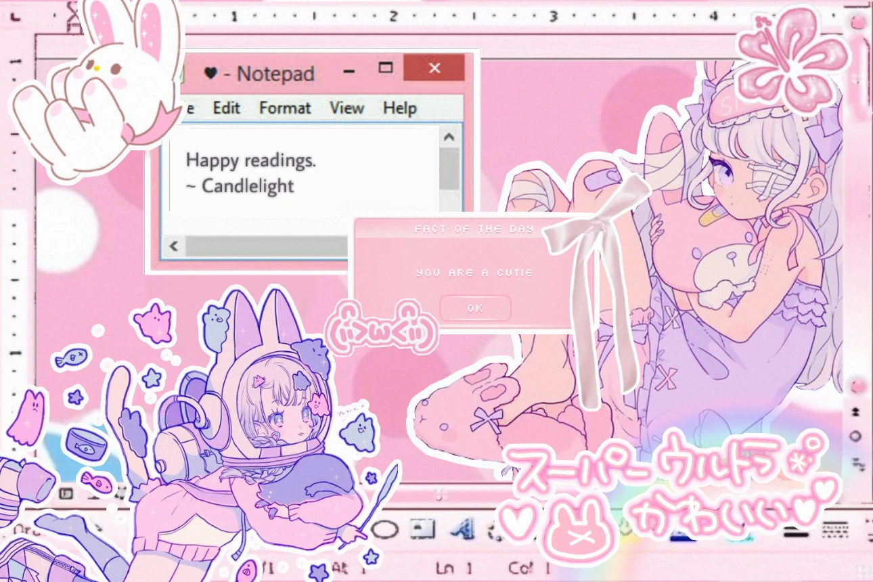873x582 pixels.
Task: Click the Notepad scroll up arrow
Action: click(x=449, y=137)
